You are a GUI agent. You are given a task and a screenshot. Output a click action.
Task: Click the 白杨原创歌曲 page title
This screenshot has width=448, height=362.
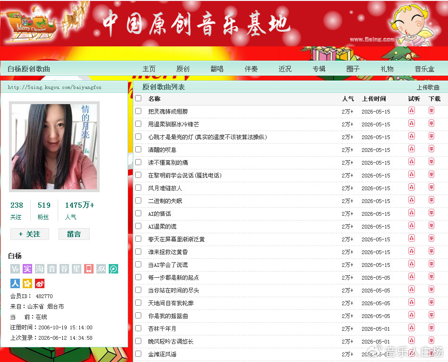[x=29, y=69]
